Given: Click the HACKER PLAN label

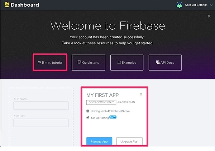Looking at the screenshot, I should click(x=126, y=102).
